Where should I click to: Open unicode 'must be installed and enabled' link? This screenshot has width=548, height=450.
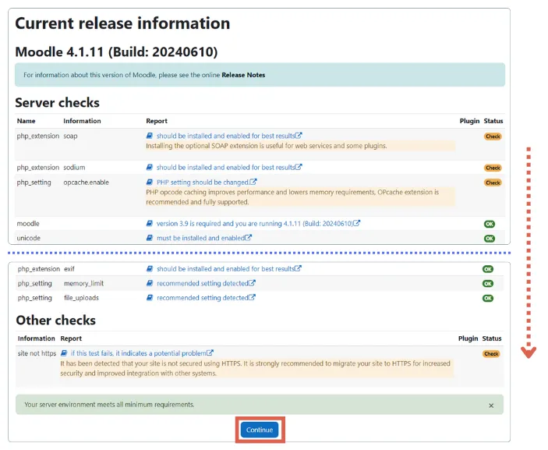pyautogui.click(x=200, y=238)
